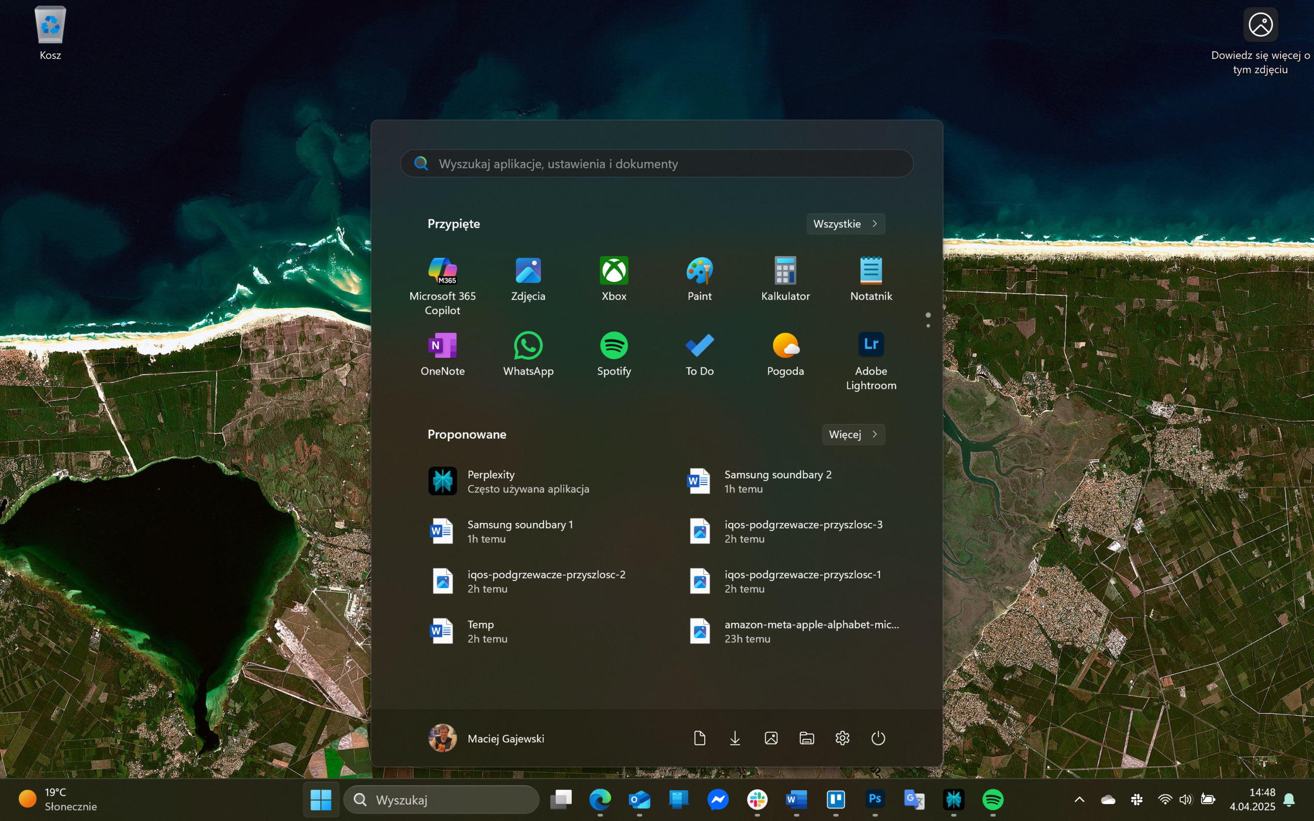Open the Kosz recycle bin
The height and width of the screenshot is (821, 1314).
pyautogui.click(x=50, y=32)
